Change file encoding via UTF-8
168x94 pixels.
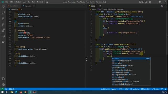coord(121,89)
